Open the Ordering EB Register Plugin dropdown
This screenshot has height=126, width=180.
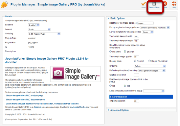44,34
